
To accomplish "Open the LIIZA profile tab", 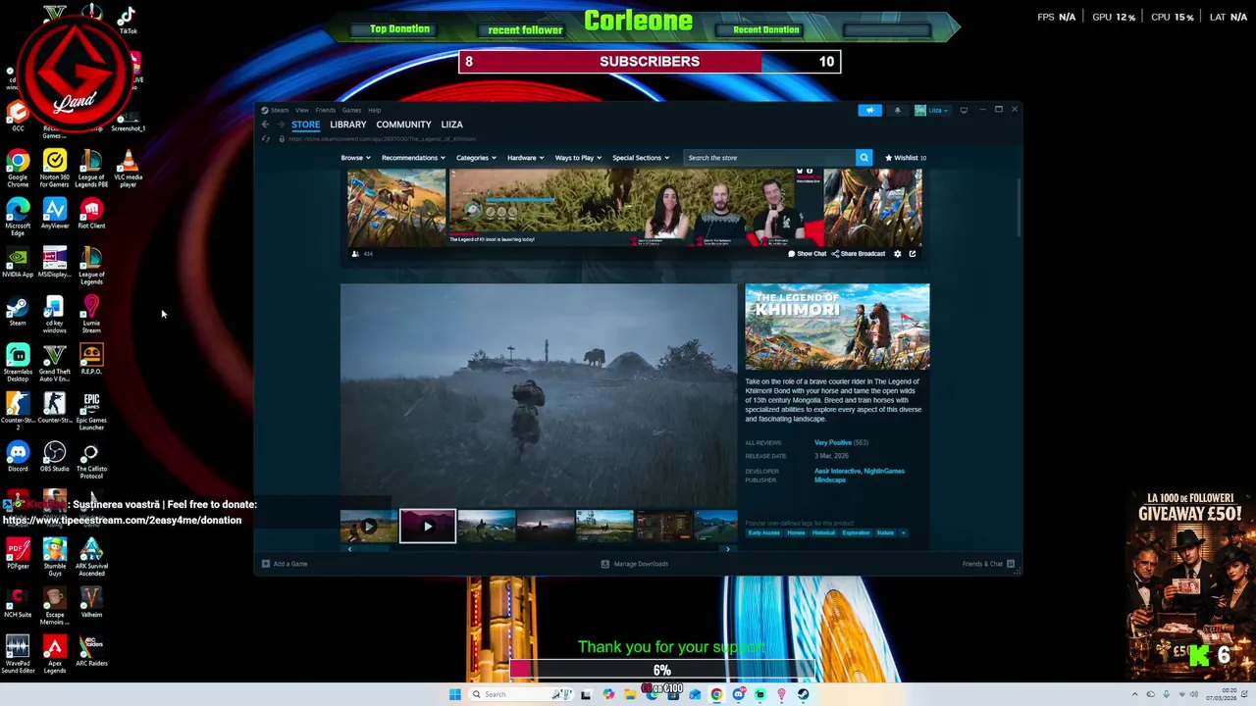I will click(x=451, y=125).
